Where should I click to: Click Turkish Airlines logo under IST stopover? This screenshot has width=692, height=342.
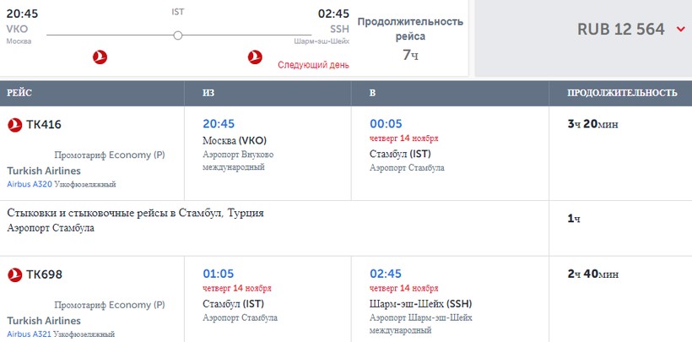[x=256, y=57]
